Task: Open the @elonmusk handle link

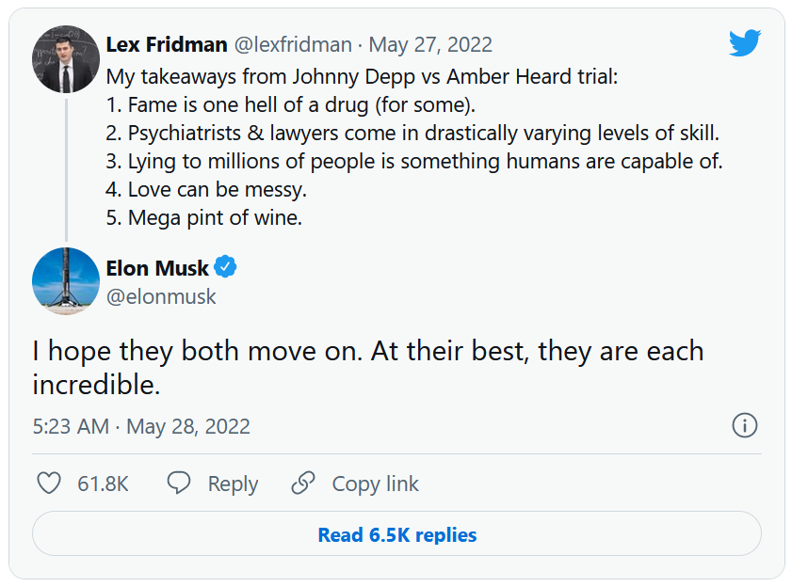Action: tap(161, 296)
